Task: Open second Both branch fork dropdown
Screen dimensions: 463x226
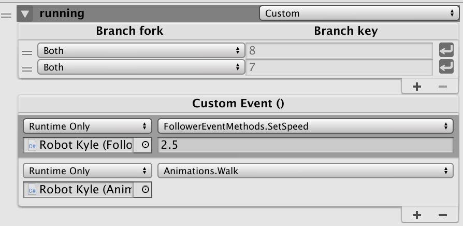Action: (x=141, y=67)
